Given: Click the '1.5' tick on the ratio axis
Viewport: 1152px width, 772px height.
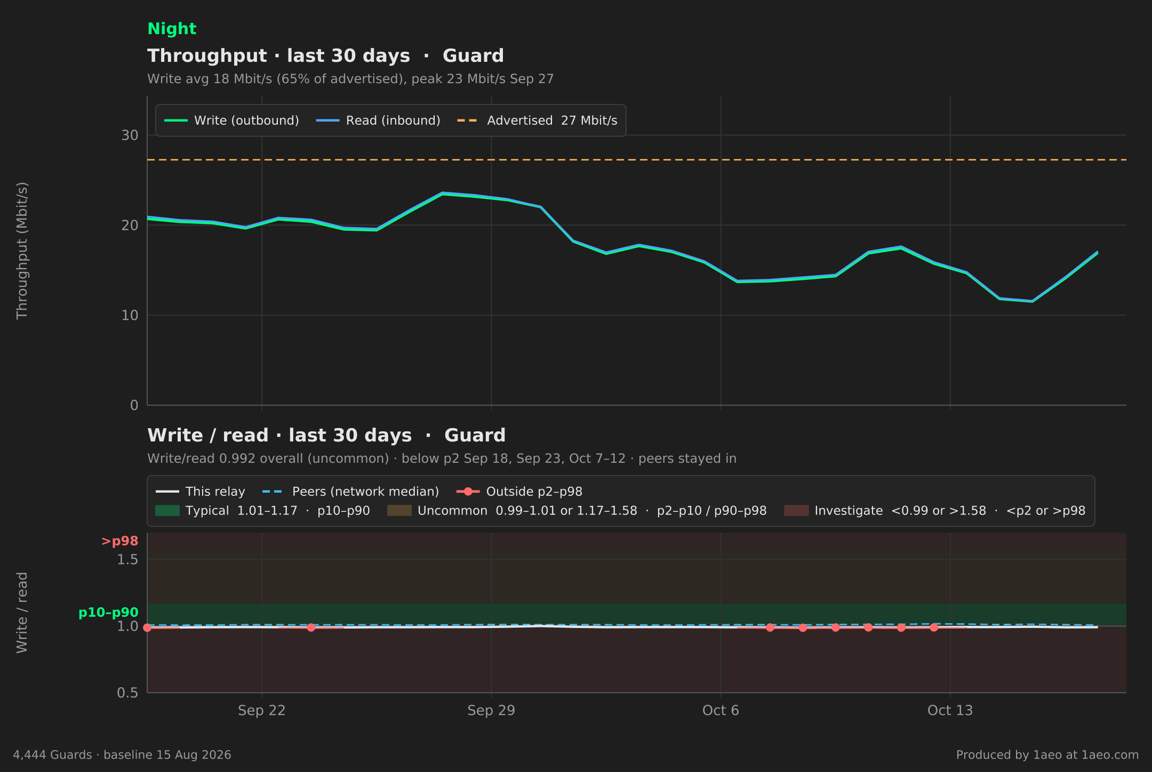Looking at the screenshot, I should point(127,560).
